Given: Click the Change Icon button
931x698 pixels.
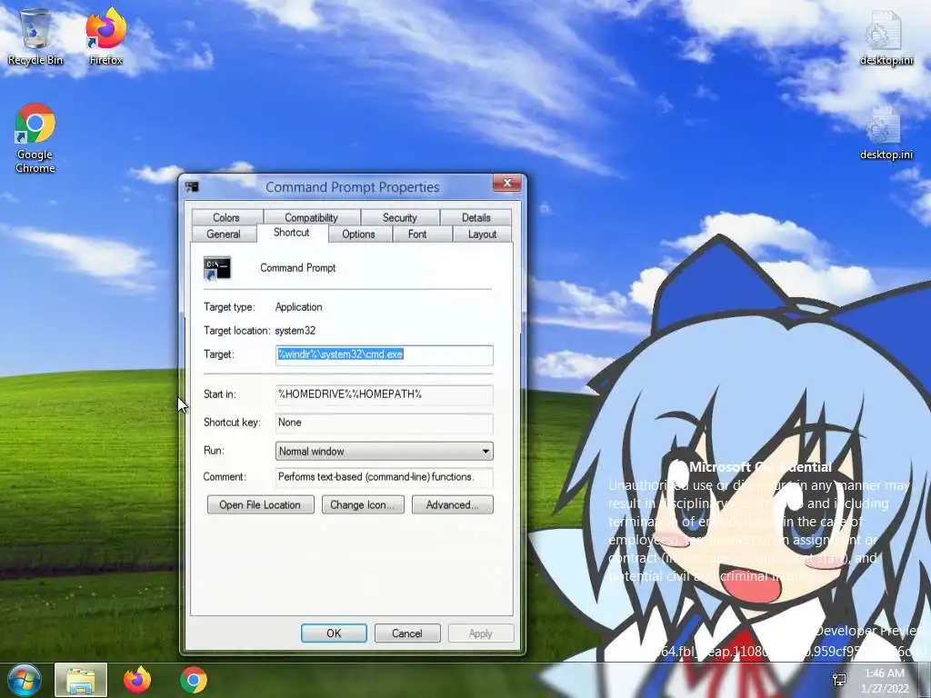Looking at the screenshot, I should [362, 505].
